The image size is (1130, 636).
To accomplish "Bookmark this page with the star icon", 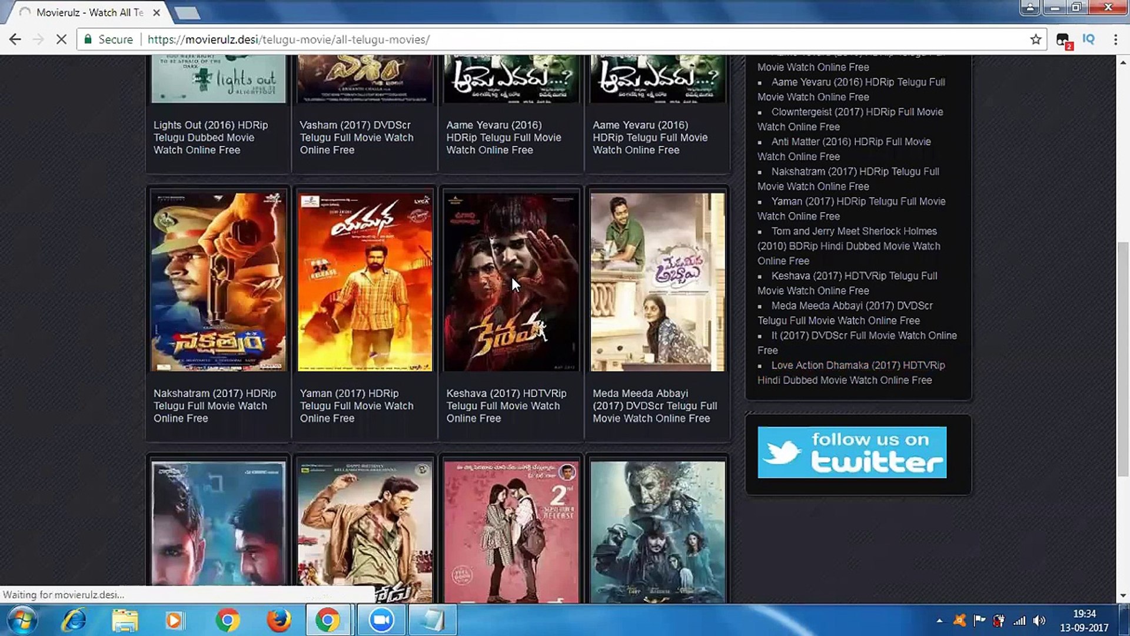I will coord(1036,39).
